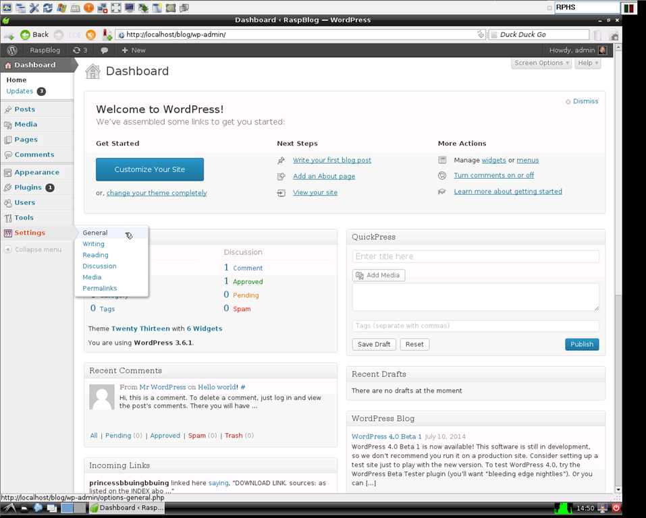Viewport: 646px width, 518px height.
Task: Click the browser Back arrow button
Action: click(26, 34)
